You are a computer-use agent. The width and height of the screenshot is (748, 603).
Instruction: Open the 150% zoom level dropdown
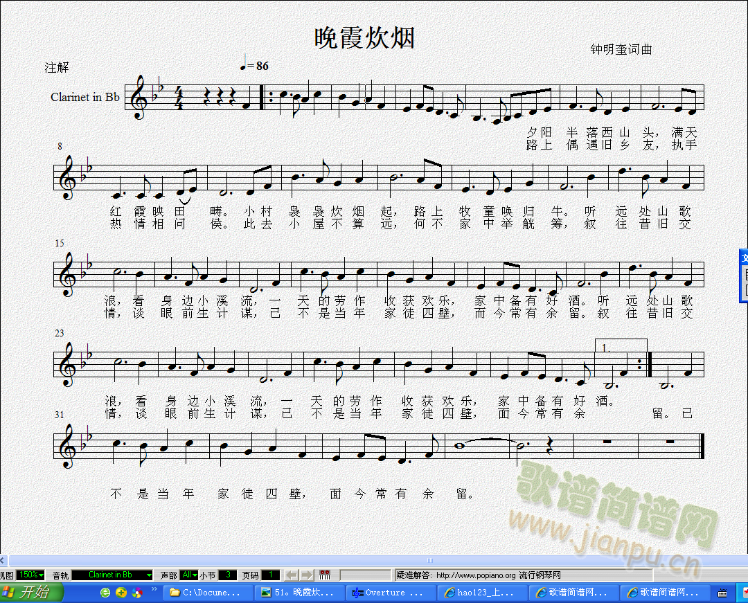31,575
